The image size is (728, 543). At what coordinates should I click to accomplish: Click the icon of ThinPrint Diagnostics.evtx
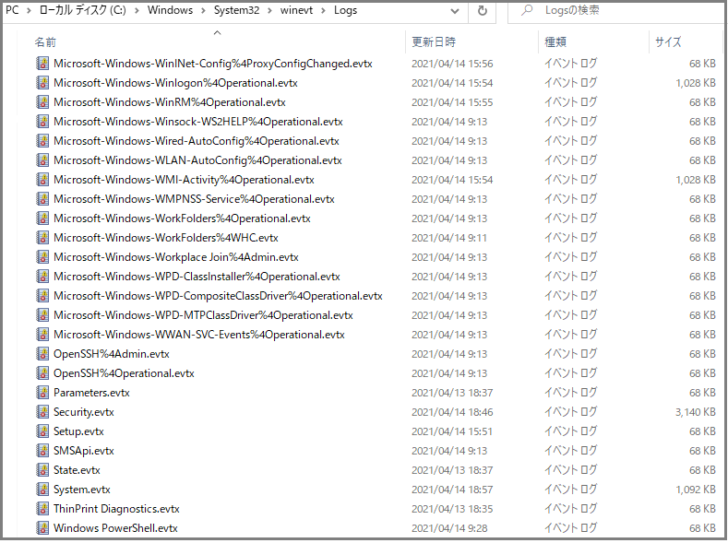click(x=42, y=509)
